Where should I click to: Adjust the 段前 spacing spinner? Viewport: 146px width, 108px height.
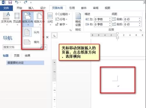pos(140,19)
